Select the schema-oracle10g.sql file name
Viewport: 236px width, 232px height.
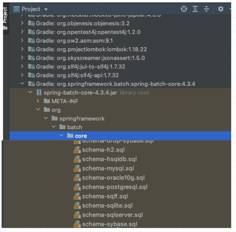tap(113, 178)
